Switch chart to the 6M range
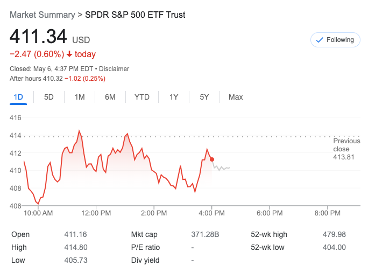This screenshot has width=368, height=272. 110,97
